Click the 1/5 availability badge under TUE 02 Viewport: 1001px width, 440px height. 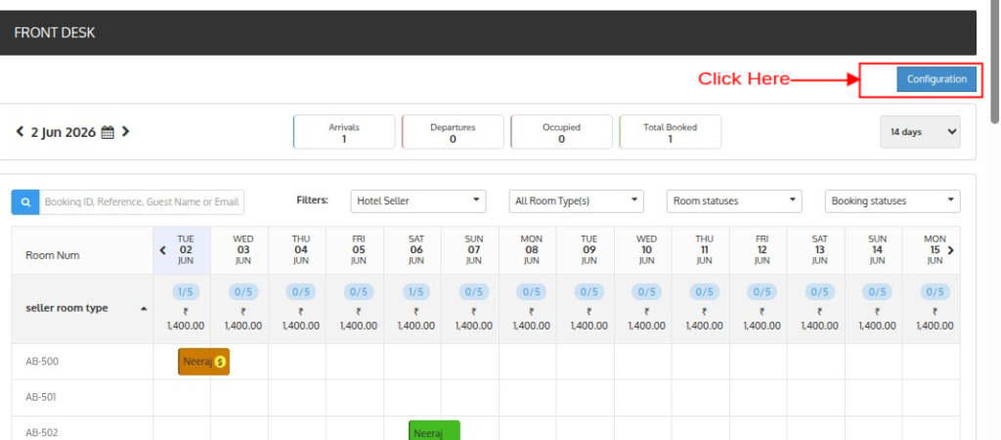tap(186, 291)
